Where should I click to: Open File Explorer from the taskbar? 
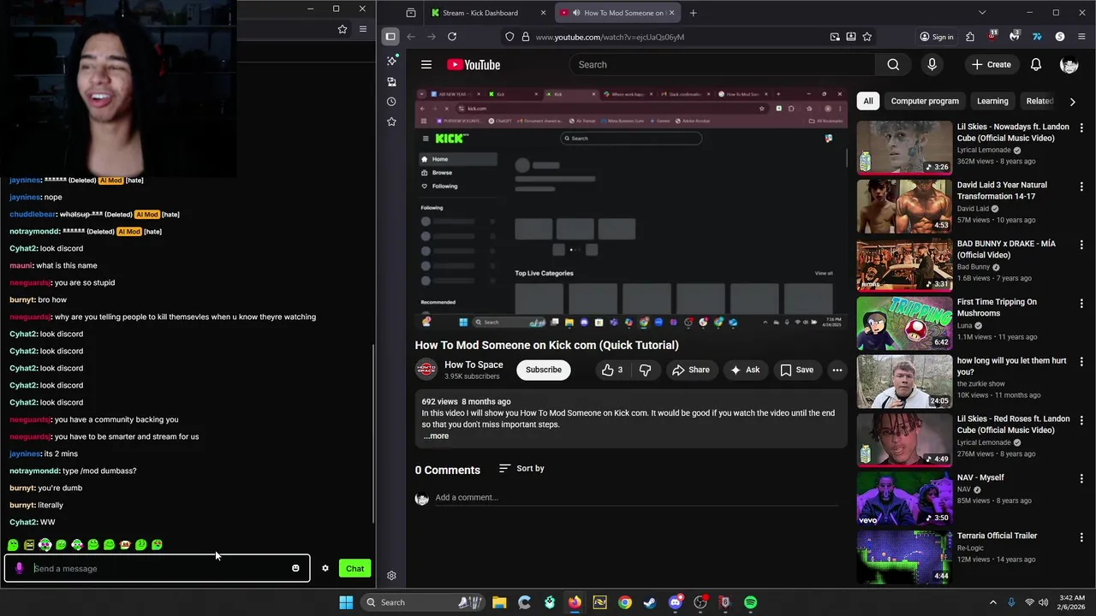[499, 602]
